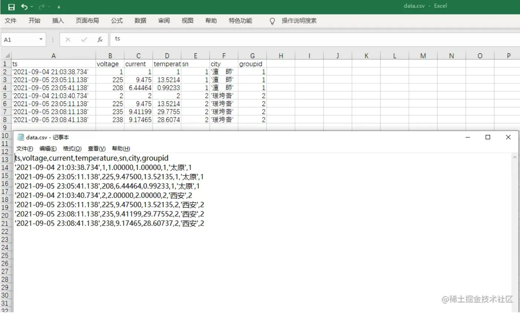Select column H header
The image size is (520, 314).
[281, 56]
